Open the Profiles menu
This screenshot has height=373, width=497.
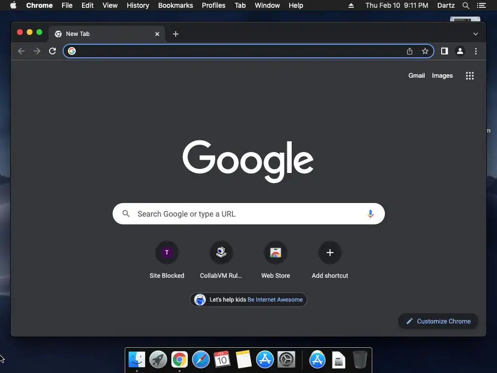[x=214, y=5]
